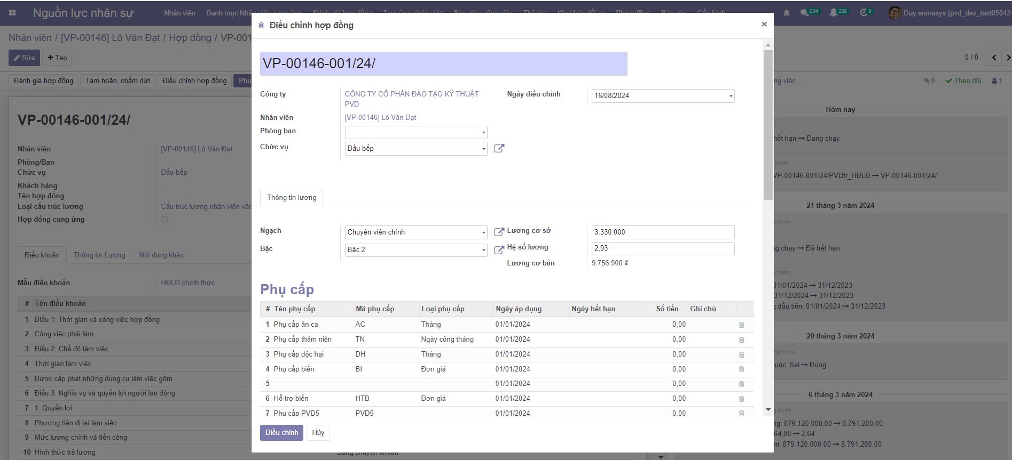Image resolution: width=1012 pixels, height=460 pixels.
Task: Delete the Phụ cấp độc hại row
Action: (741, 354)
